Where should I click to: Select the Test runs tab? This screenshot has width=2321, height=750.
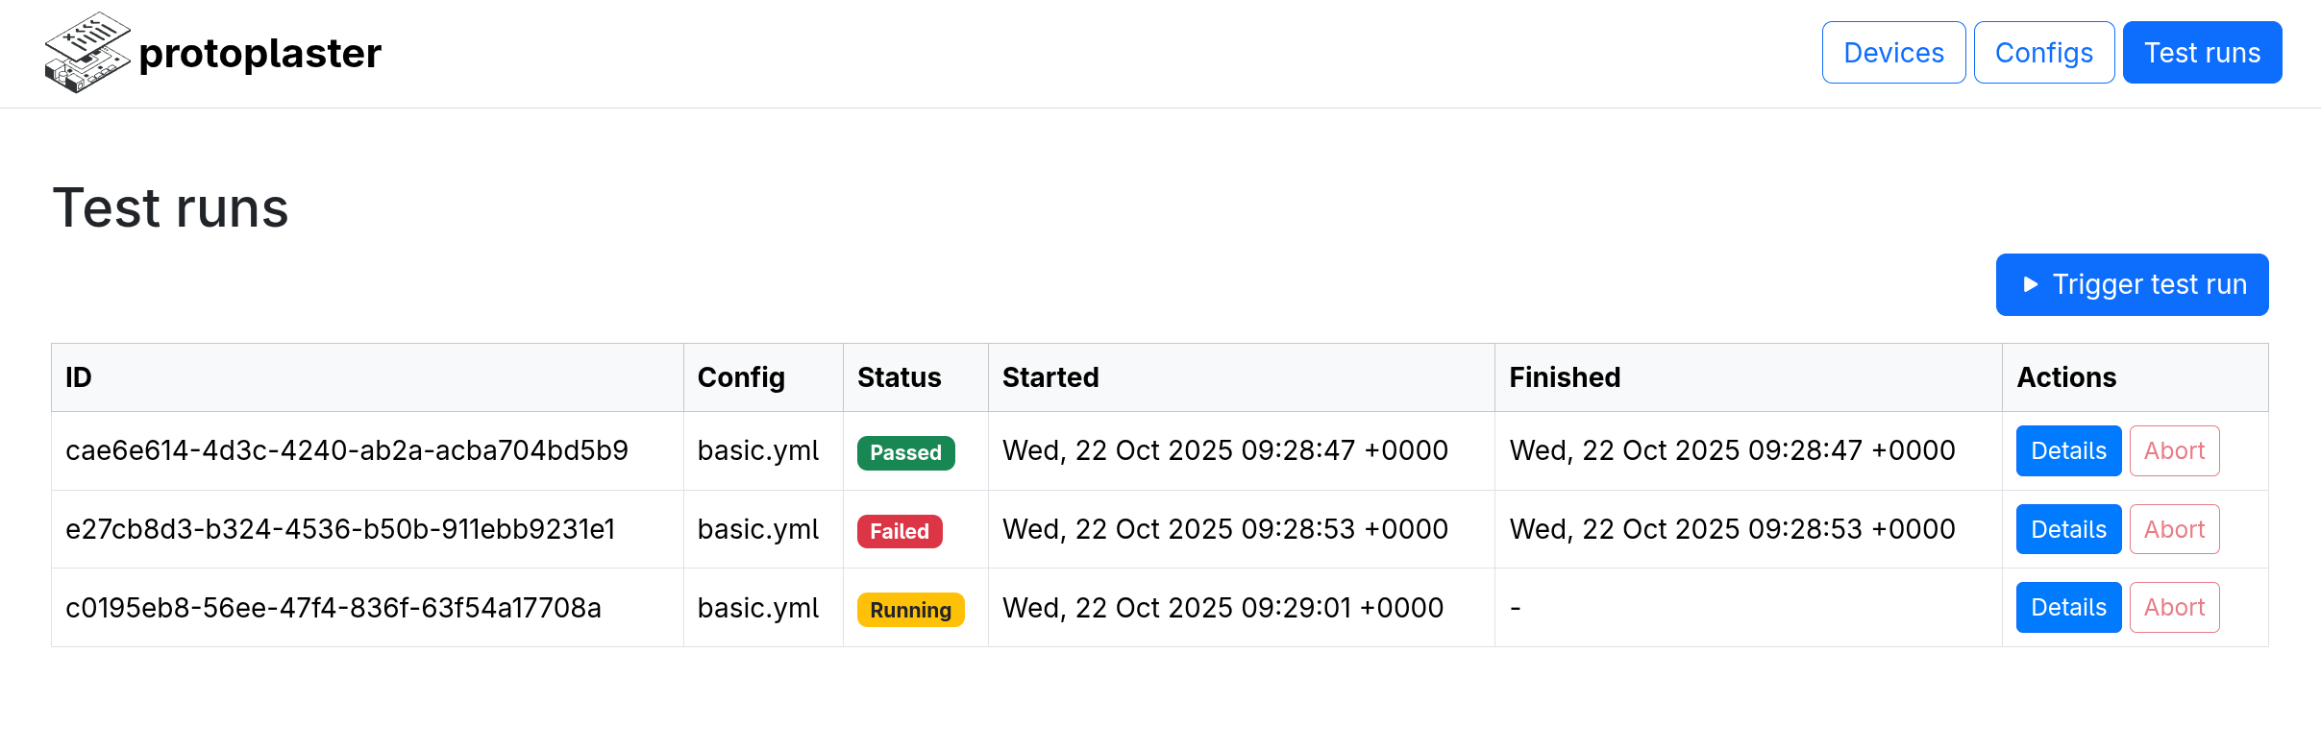(2202, 53)
